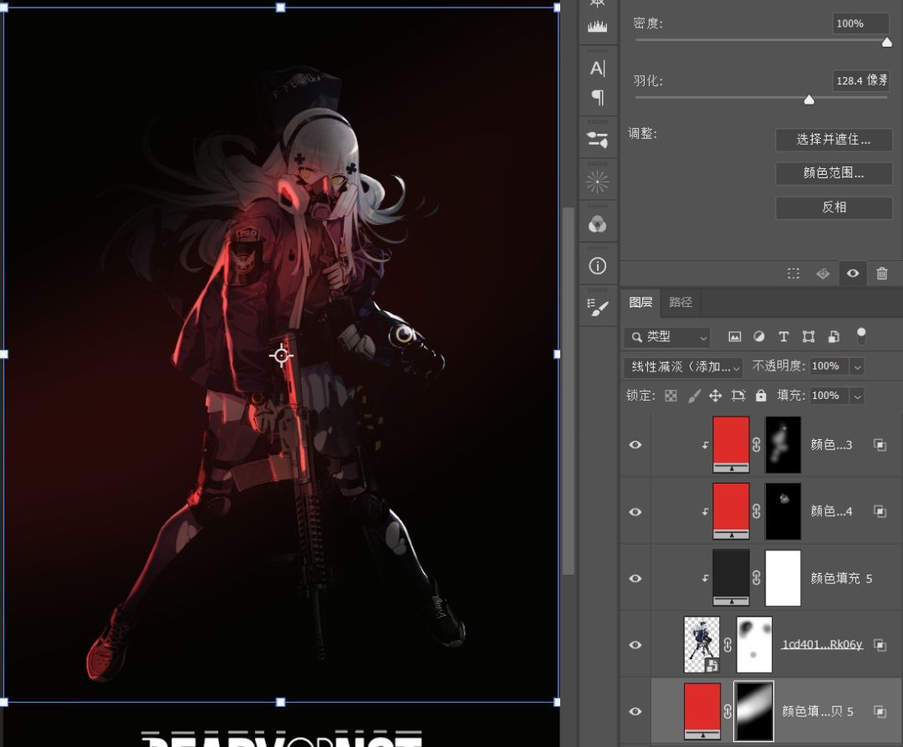Filter for adjustment layers icon

pos(759,336)
